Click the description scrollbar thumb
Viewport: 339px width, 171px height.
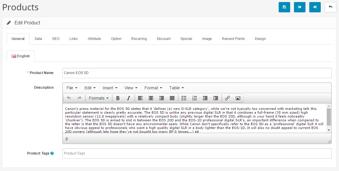[x=329, y=117]
